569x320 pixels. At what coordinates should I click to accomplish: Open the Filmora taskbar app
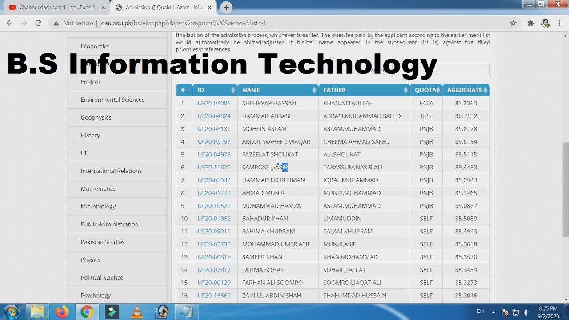click(112, 312)
